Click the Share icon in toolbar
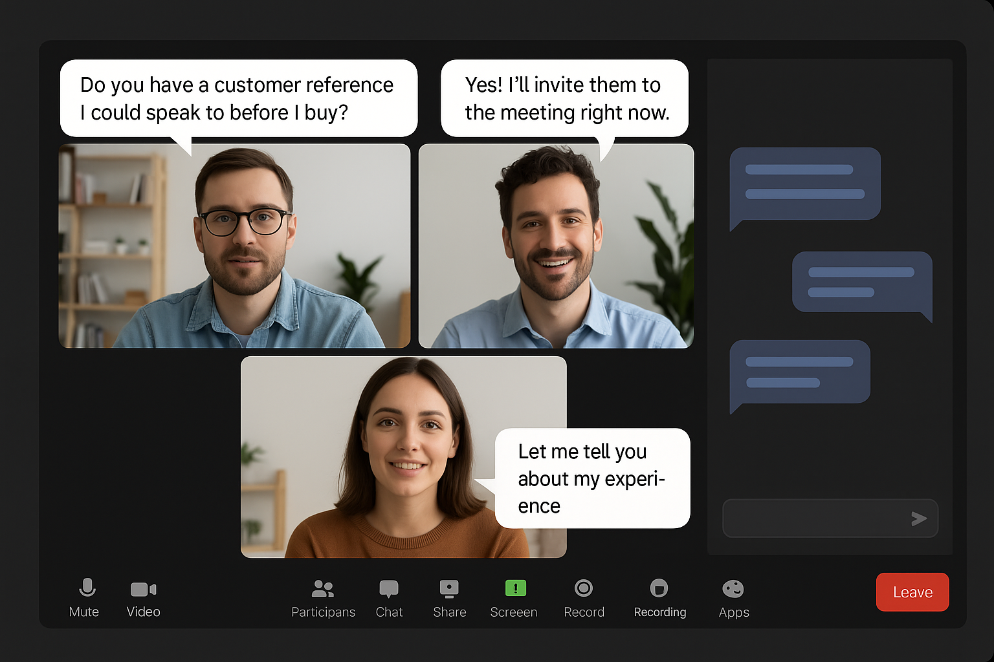This screenshot has width=994, height=662. (449, 589)
